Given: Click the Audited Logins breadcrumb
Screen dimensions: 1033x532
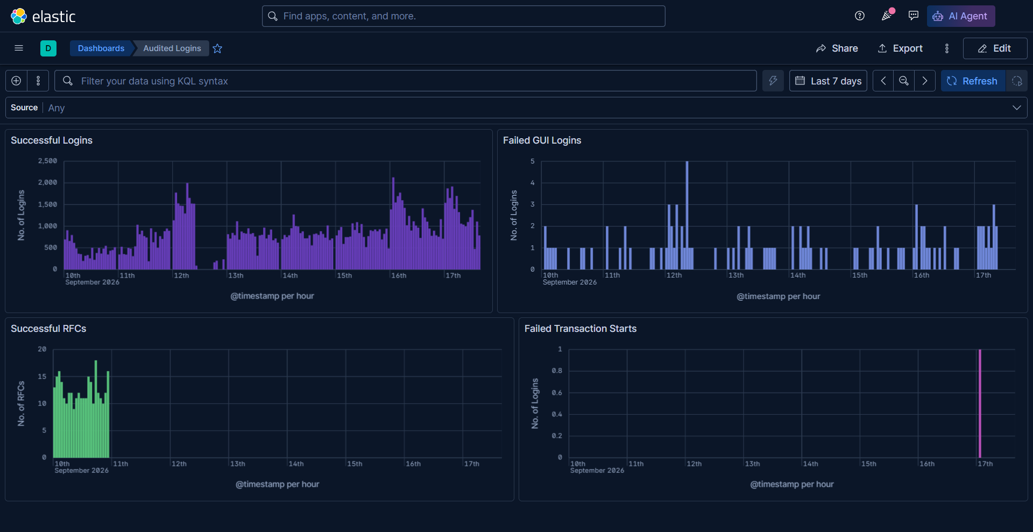Looking at the screenshot, I should 172,48.
